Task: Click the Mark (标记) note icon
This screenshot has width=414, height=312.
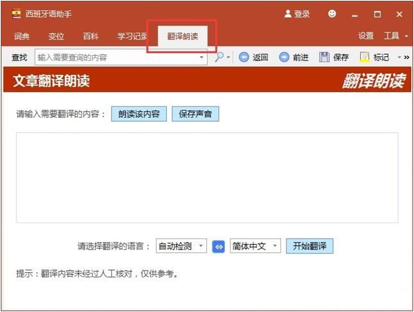Action: [x=364, y=57]
